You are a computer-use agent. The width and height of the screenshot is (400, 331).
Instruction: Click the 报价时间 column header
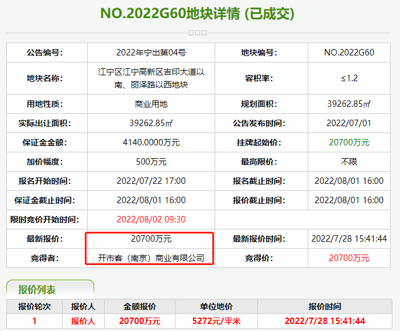pos(325,306)
